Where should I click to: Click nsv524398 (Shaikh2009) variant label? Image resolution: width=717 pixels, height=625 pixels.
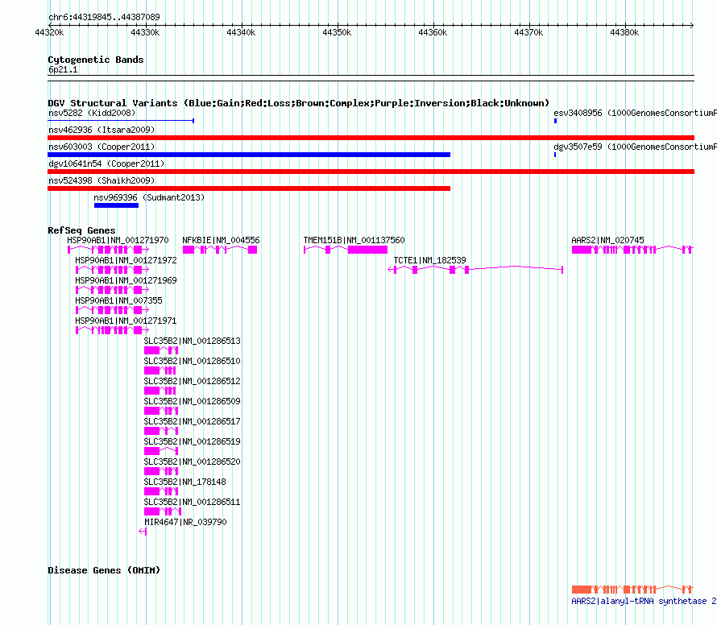(102, 180)
